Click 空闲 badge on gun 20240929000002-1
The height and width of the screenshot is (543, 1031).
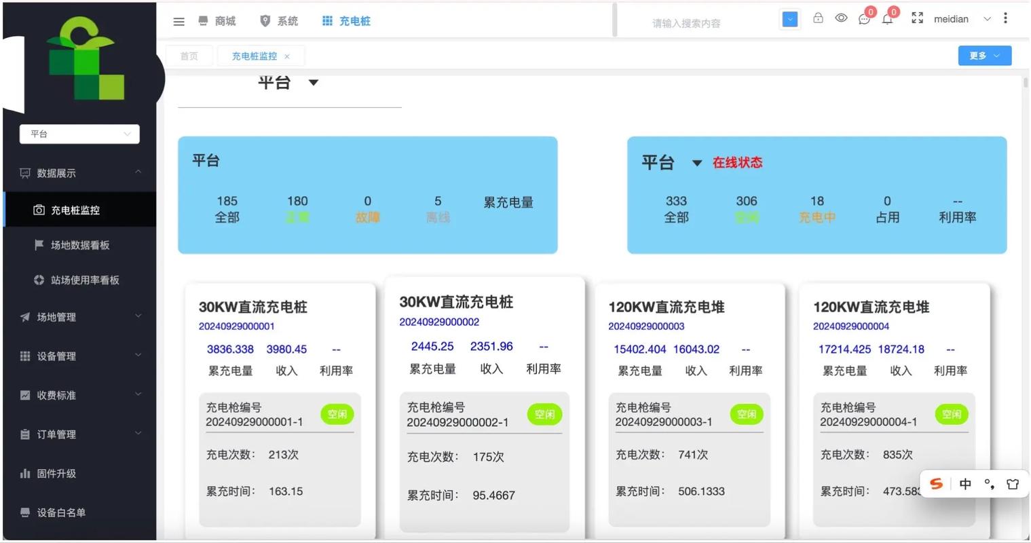coord(544,414)
